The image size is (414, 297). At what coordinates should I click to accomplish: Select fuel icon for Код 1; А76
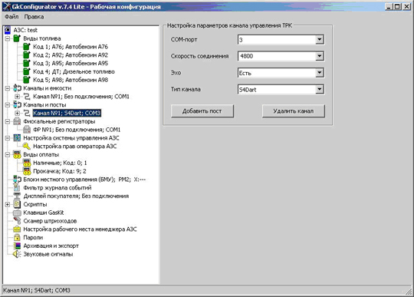pos(27,47)
